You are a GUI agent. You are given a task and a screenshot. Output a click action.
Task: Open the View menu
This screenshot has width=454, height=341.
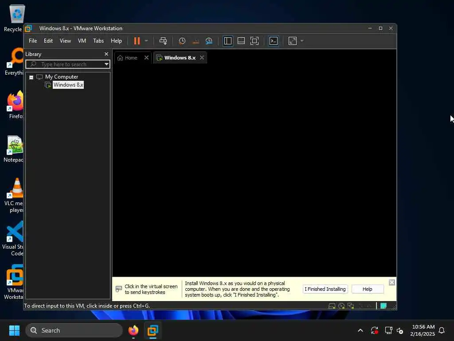tap(65, 41)
